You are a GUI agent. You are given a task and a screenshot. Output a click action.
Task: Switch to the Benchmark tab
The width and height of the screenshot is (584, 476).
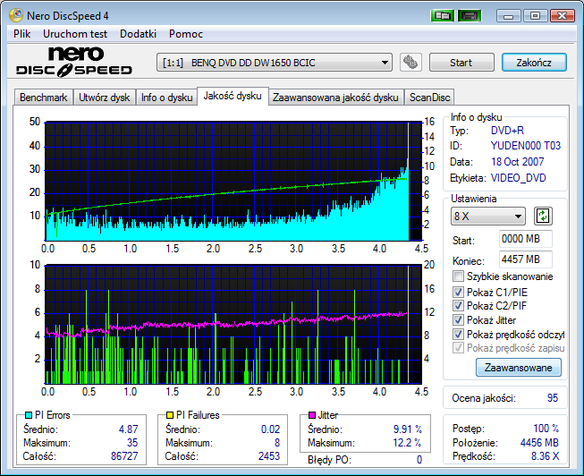coord(44,98)
